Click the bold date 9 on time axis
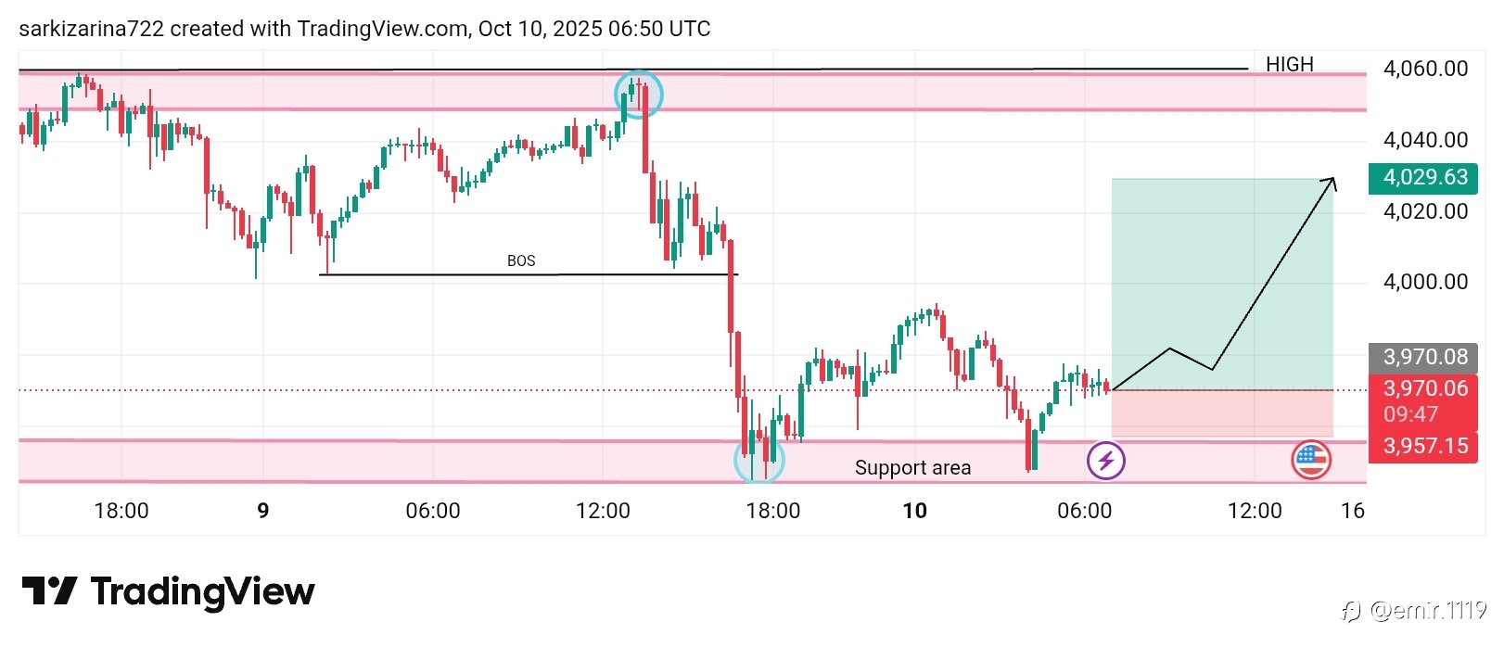Screen dimensions: 1504x647 tap(263, 511)
